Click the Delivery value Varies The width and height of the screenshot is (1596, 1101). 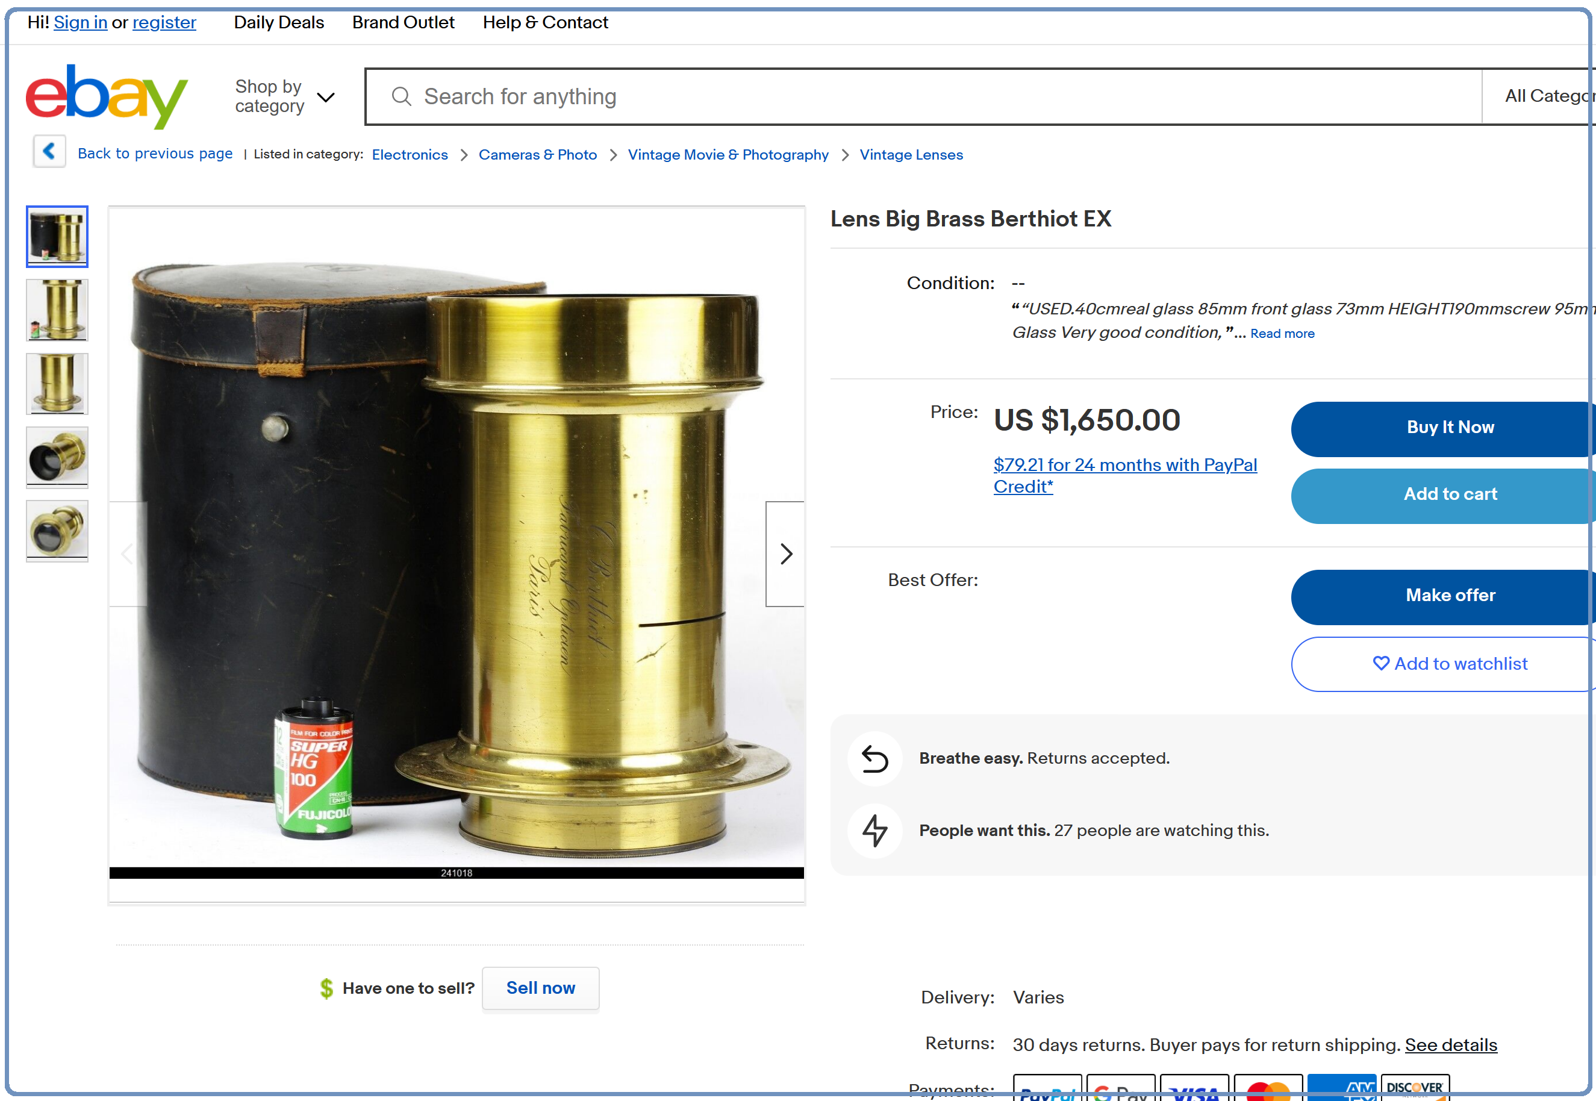click(1038, 997)
